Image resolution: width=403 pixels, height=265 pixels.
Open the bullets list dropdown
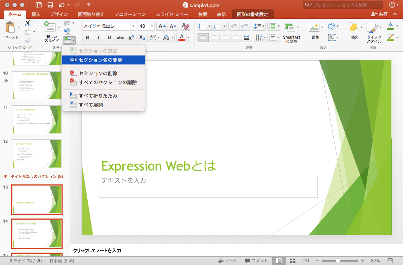click(x=209, y=26)
